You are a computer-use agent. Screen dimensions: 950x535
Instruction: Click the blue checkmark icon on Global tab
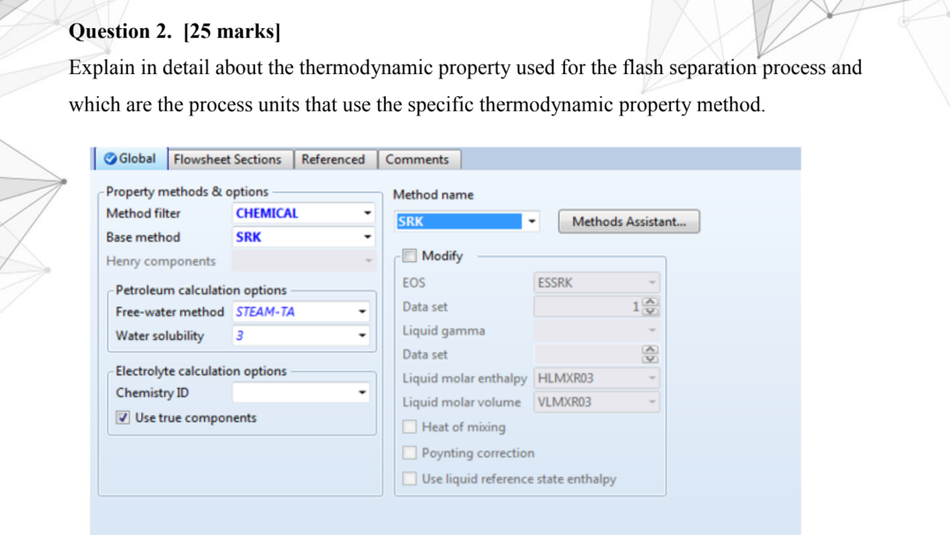110,159
